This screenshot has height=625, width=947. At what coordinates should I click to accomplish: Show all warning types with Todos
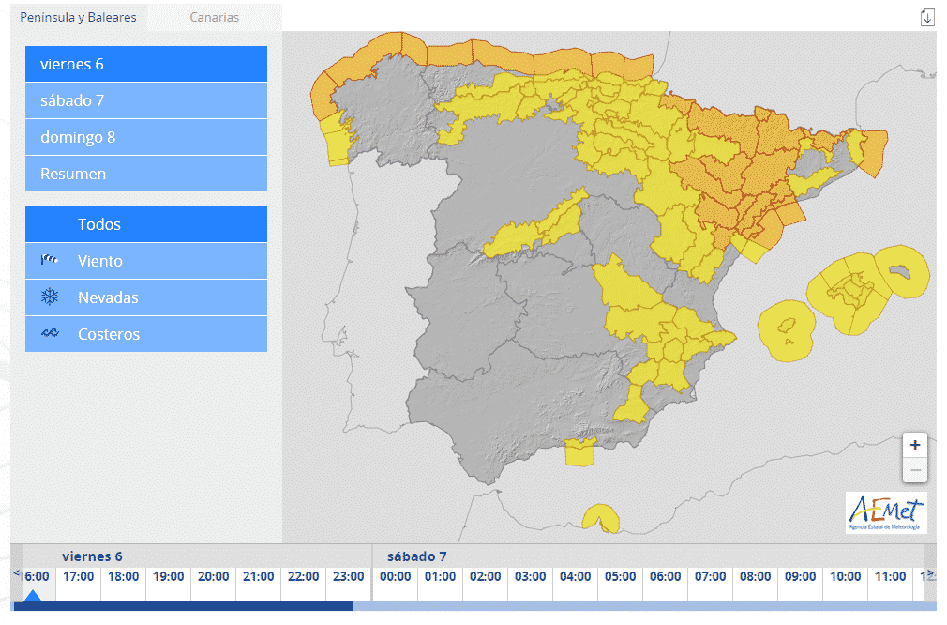point(146,224)
